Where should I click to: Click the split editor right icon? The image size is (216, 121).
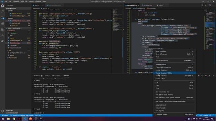coord(210,5)
